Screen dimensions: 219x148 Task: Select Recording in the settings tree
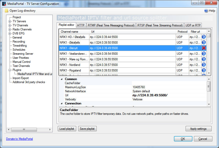click(x=19, y=42)
